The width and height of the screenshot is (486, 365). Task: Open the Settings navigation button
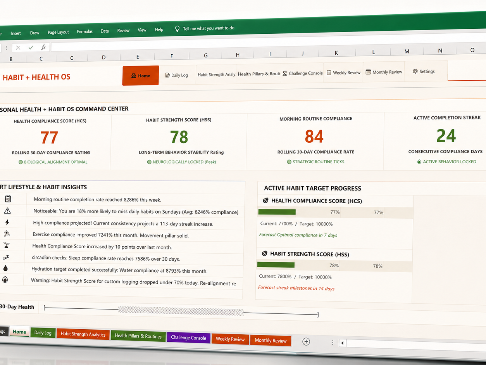point(426,71)
